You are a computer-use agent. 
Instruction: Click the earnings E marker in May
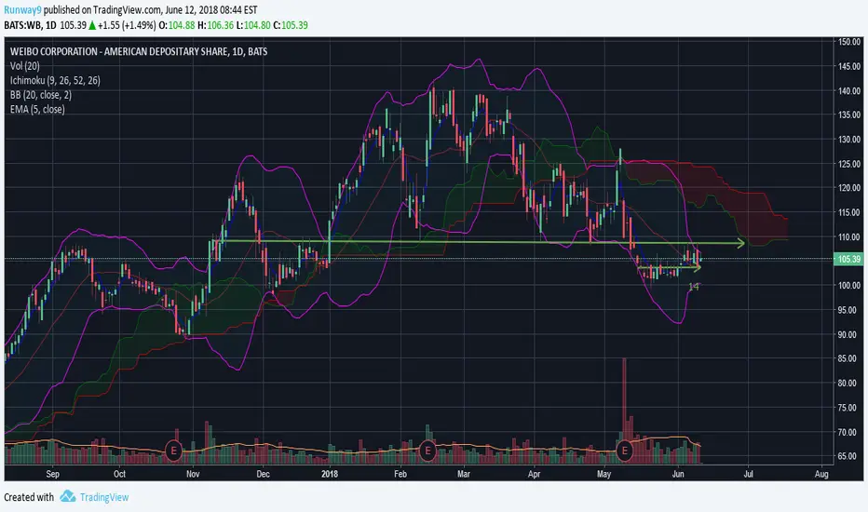click(624, 451)
